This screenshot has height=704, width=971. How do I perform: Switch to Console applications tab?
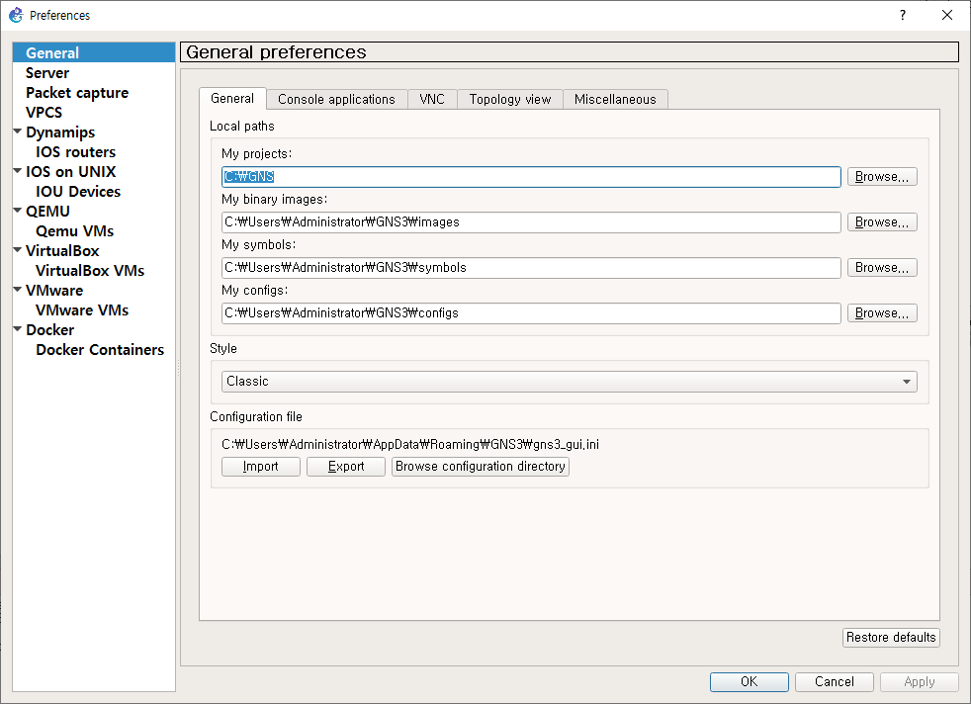(x=336, y=99)
